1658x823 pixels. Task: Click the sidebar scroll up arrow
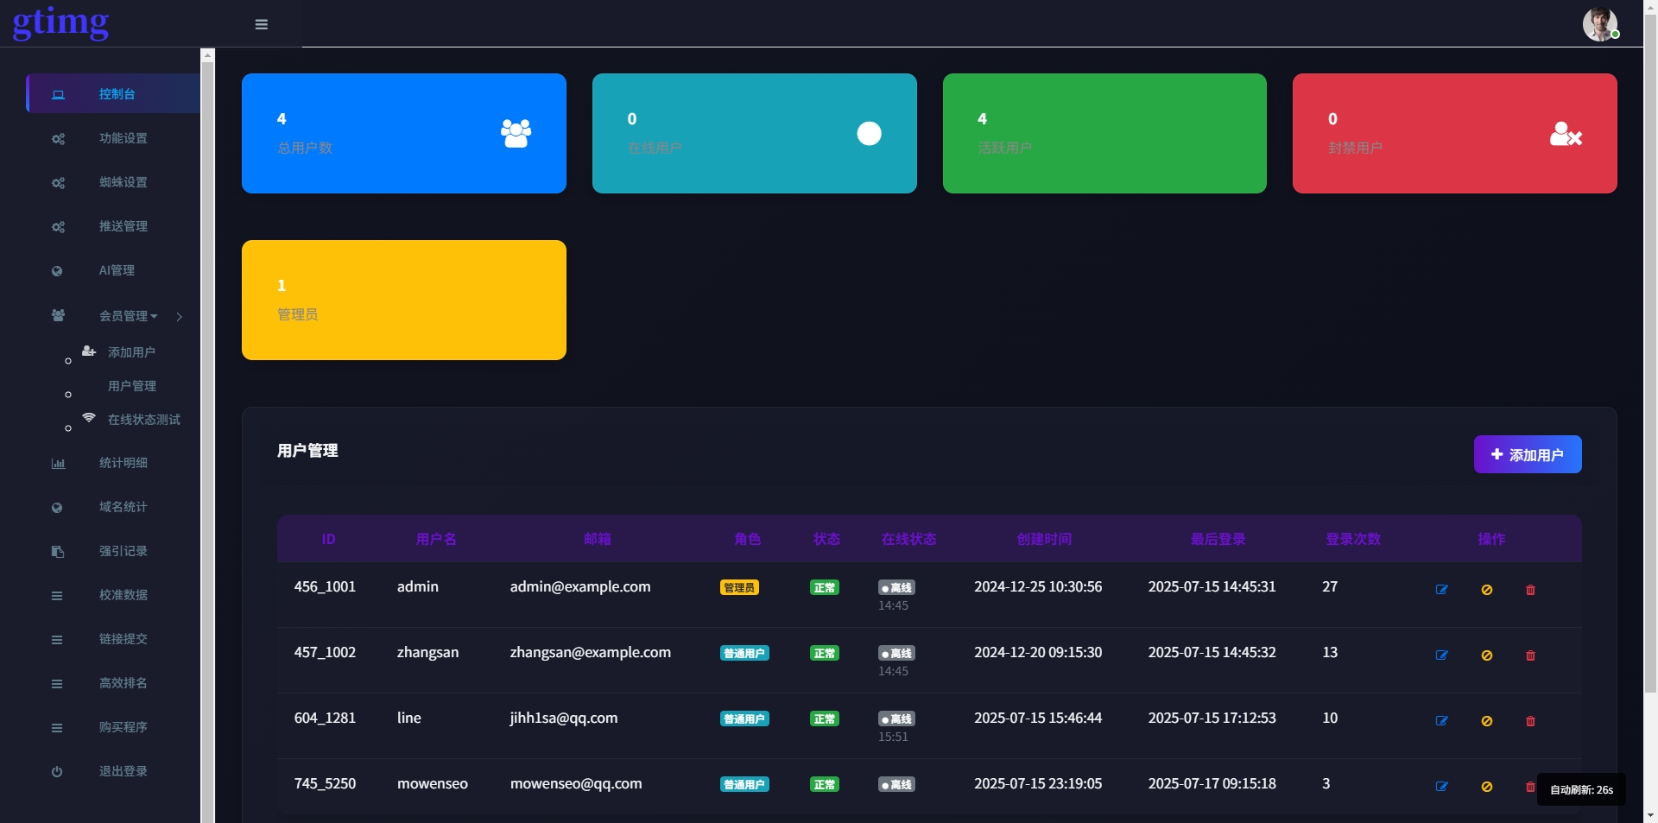[207, 54]
